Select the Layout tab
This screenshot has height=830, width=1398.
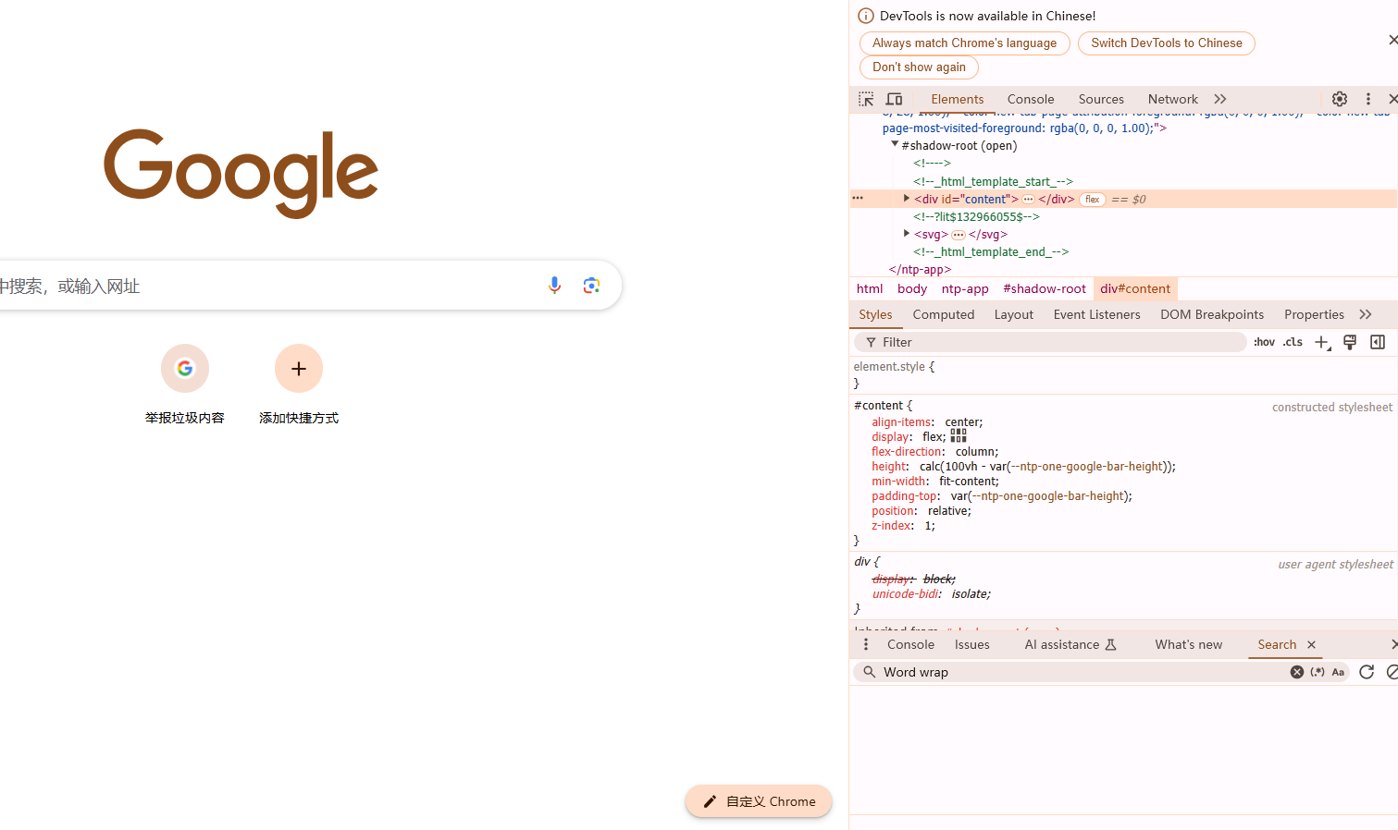1014,314
